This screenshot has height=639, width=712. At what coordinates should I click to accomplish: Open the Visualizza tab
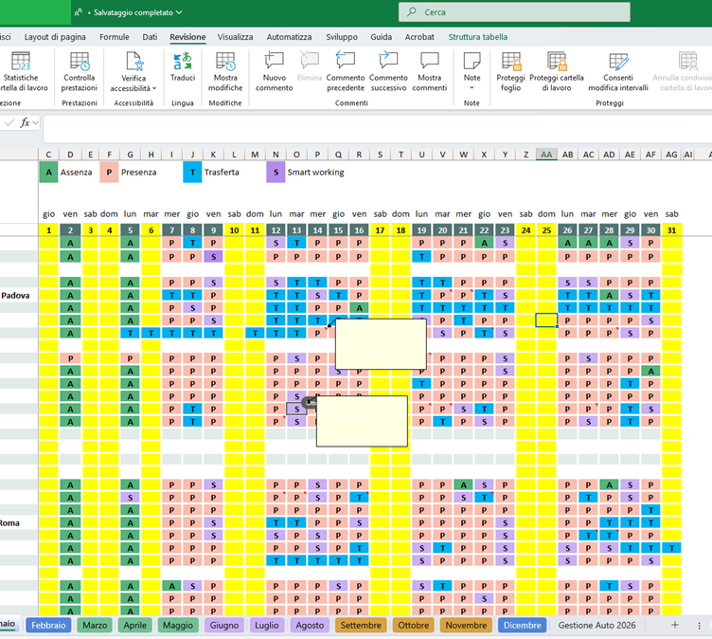pyautogui.click(x=235, y=37)
